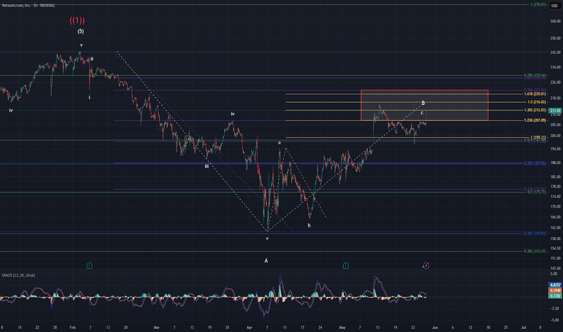Click the blue MACD value label 0.8727
Screen dimensions: 563x332
coord(555,285)
